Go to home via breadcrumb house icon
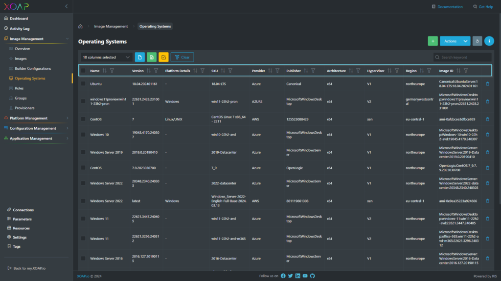 pos(81,26)
